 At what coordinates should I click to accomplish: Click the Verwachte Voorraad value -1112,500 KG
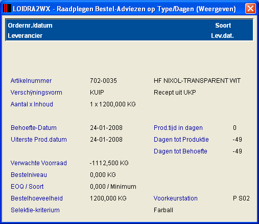[109, 163]
